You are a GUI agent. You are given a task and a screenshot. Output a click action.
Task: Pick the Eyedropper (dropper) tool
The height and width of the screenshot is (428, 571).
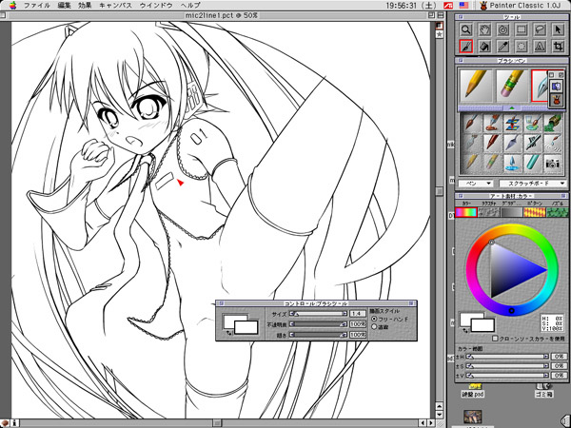pos(502,46)
